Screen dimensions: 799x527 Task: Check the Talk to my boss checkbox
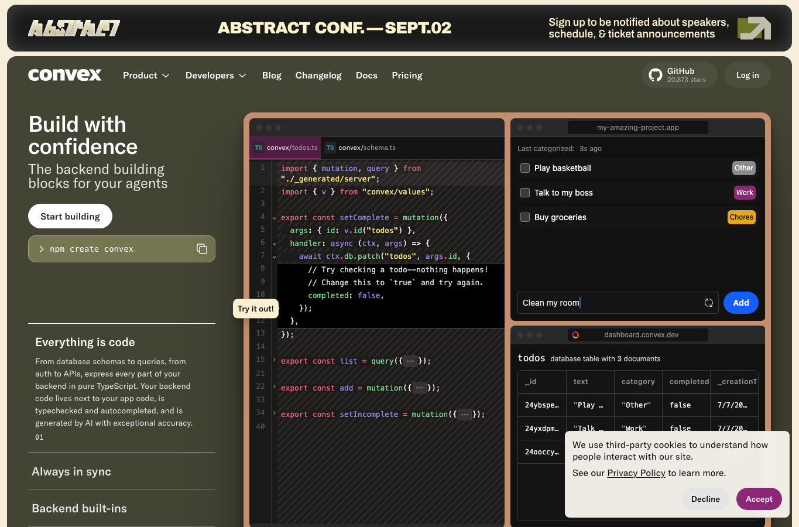pyautogui.click(x=525, y=193)
